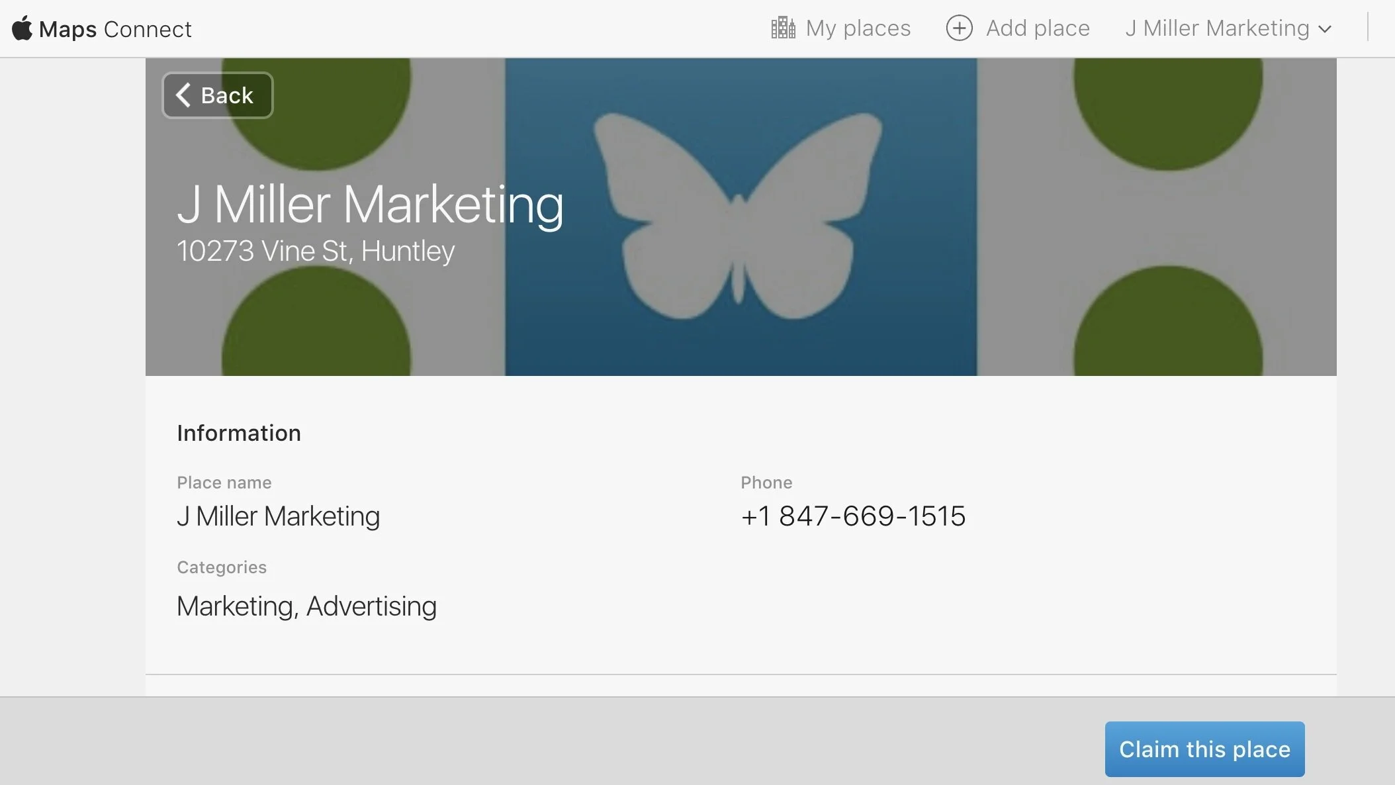Click the top-right green circle in banner
Image resolution: width=1395 pixels, height=785 pixels.
point(1167,109)
